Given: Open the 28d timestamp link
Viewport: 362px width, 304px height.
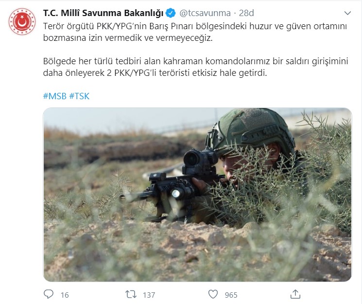Looking at the screenshot, I should click(x=246, y=13).
